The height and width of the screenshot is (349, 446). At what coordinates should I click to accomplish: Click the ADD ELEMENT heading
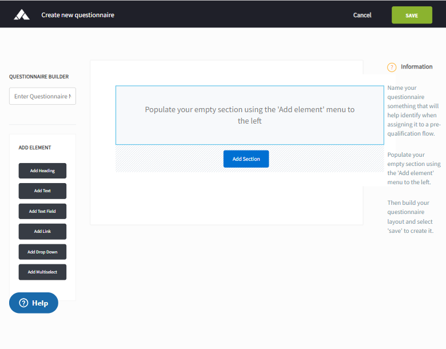pos(35,148)
